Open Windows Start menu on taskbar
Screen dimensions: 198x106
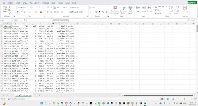point(41,103)
